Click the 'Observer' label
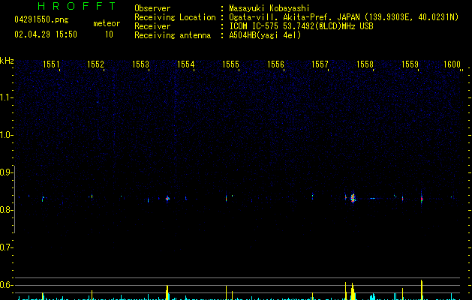 [152, 8]
